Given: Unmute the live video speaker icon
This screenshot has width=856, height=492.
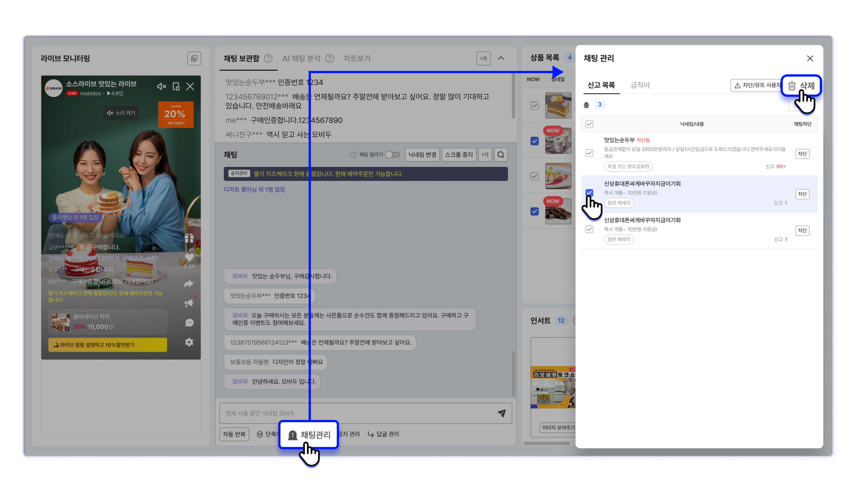Looking at the screenshot, I should click(x=161, y=86).
